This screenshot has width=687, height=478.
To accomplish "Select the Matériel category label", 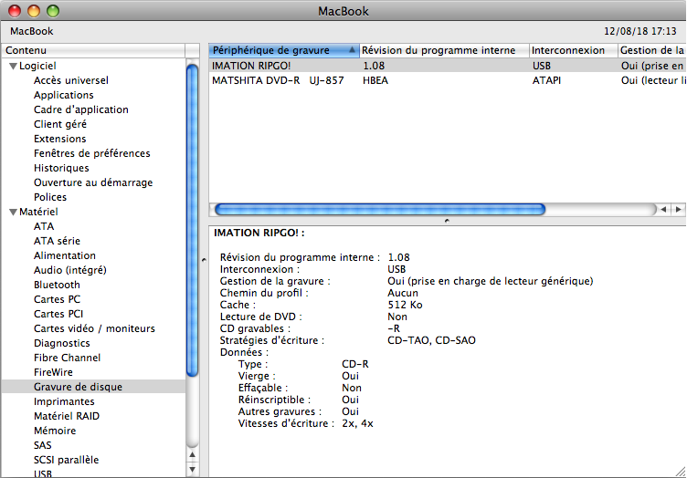I will tap(38, 212).
